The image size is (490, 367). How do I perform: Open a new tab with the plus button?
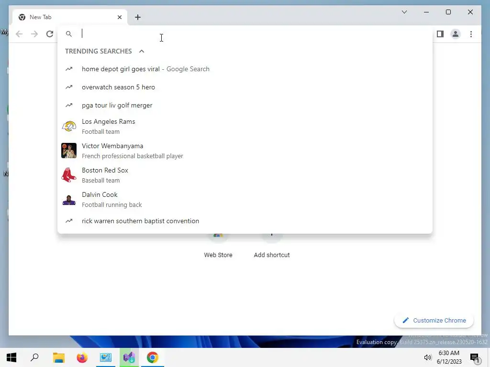point(138,17)
